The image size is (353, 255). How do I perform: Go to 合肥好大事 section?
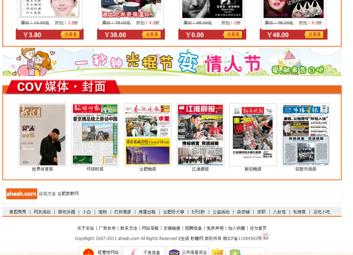pyautogui.click(x=174, y=212)
